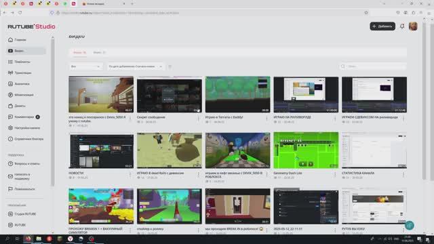434x244 pixels.
Task: Select the Видео sidebar icon
Action: coord(11,51)
